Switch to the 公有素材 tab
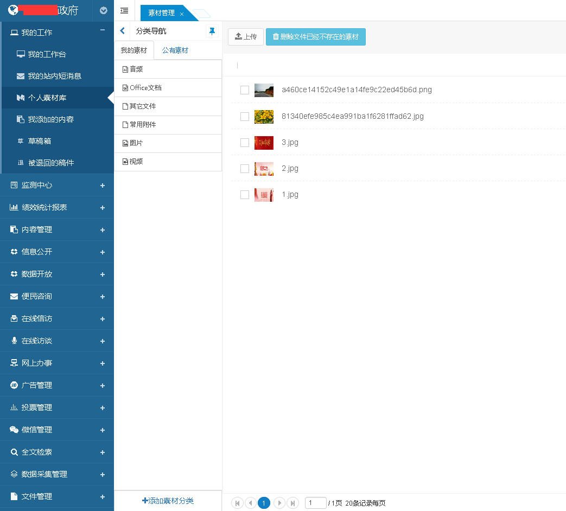This screenshot has width=566, height=511. [175, 50]
